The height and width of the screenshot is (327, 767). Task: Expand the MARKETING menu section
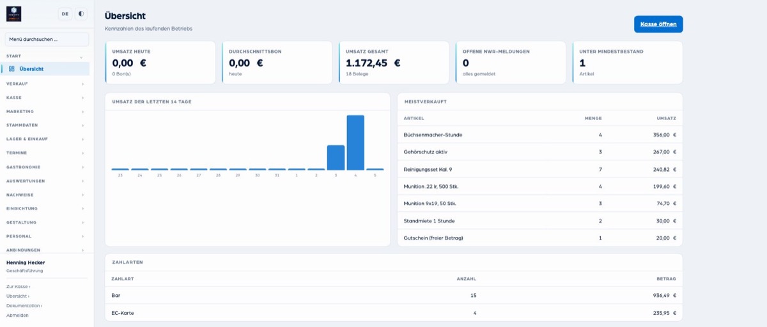(45, 111)
